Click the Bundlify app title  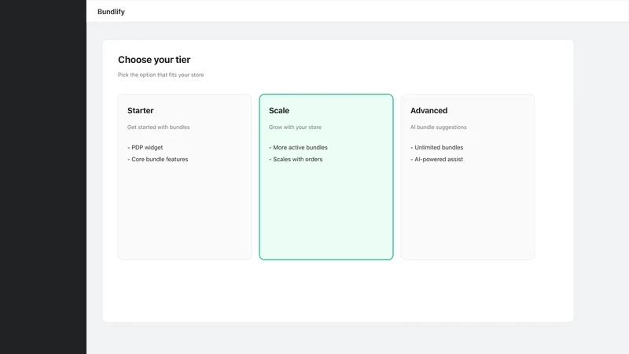click(111, 12)
